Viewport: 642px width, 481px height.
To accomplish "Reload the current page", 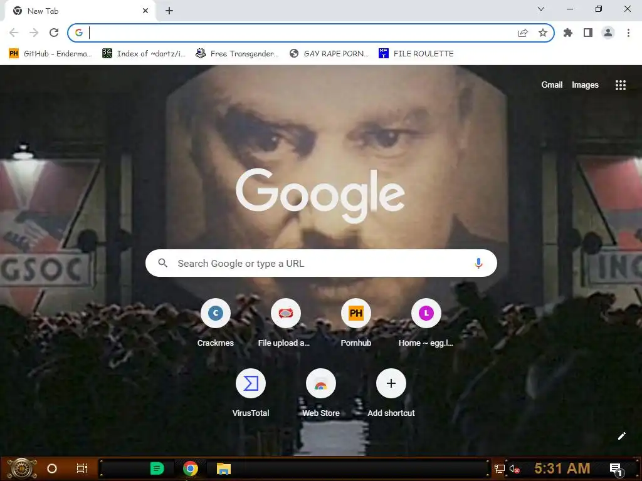I will point(54,33).
